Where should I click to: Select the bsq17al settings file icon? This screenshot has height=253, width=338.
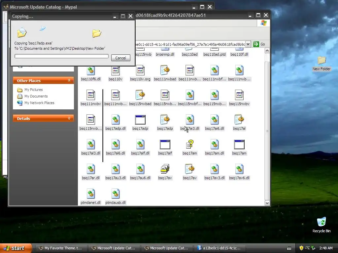click(x=239, y=120)
